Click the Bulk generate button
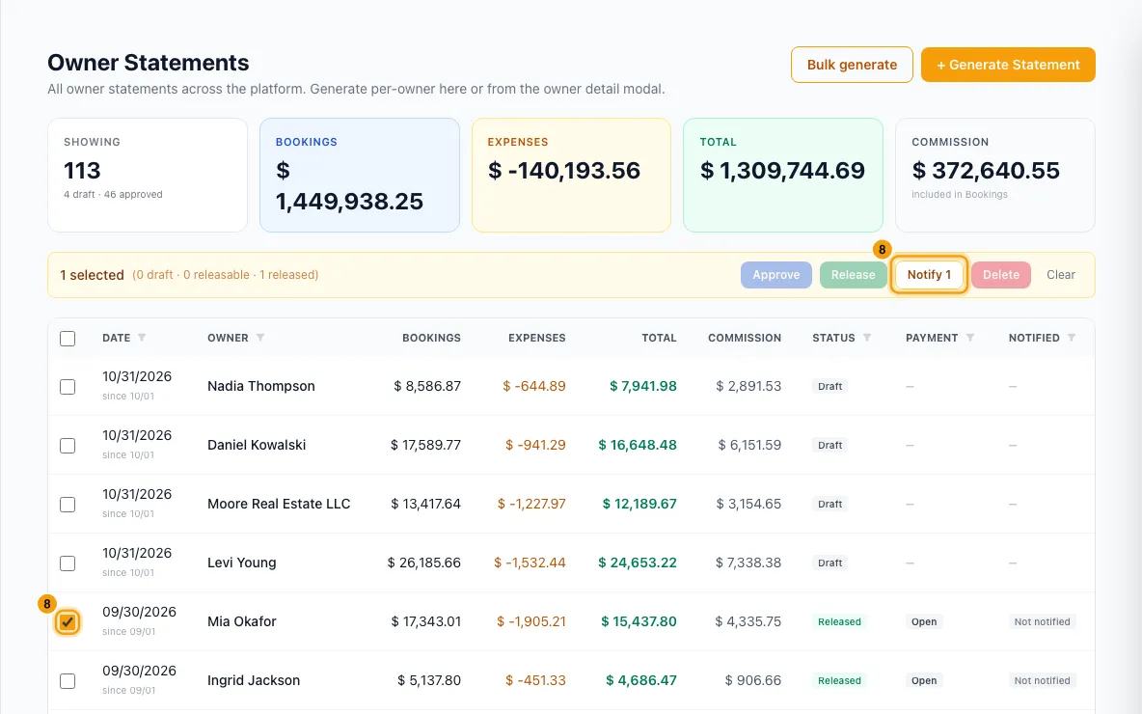This screenshot has height=714, width=1142. click(852, 65)
